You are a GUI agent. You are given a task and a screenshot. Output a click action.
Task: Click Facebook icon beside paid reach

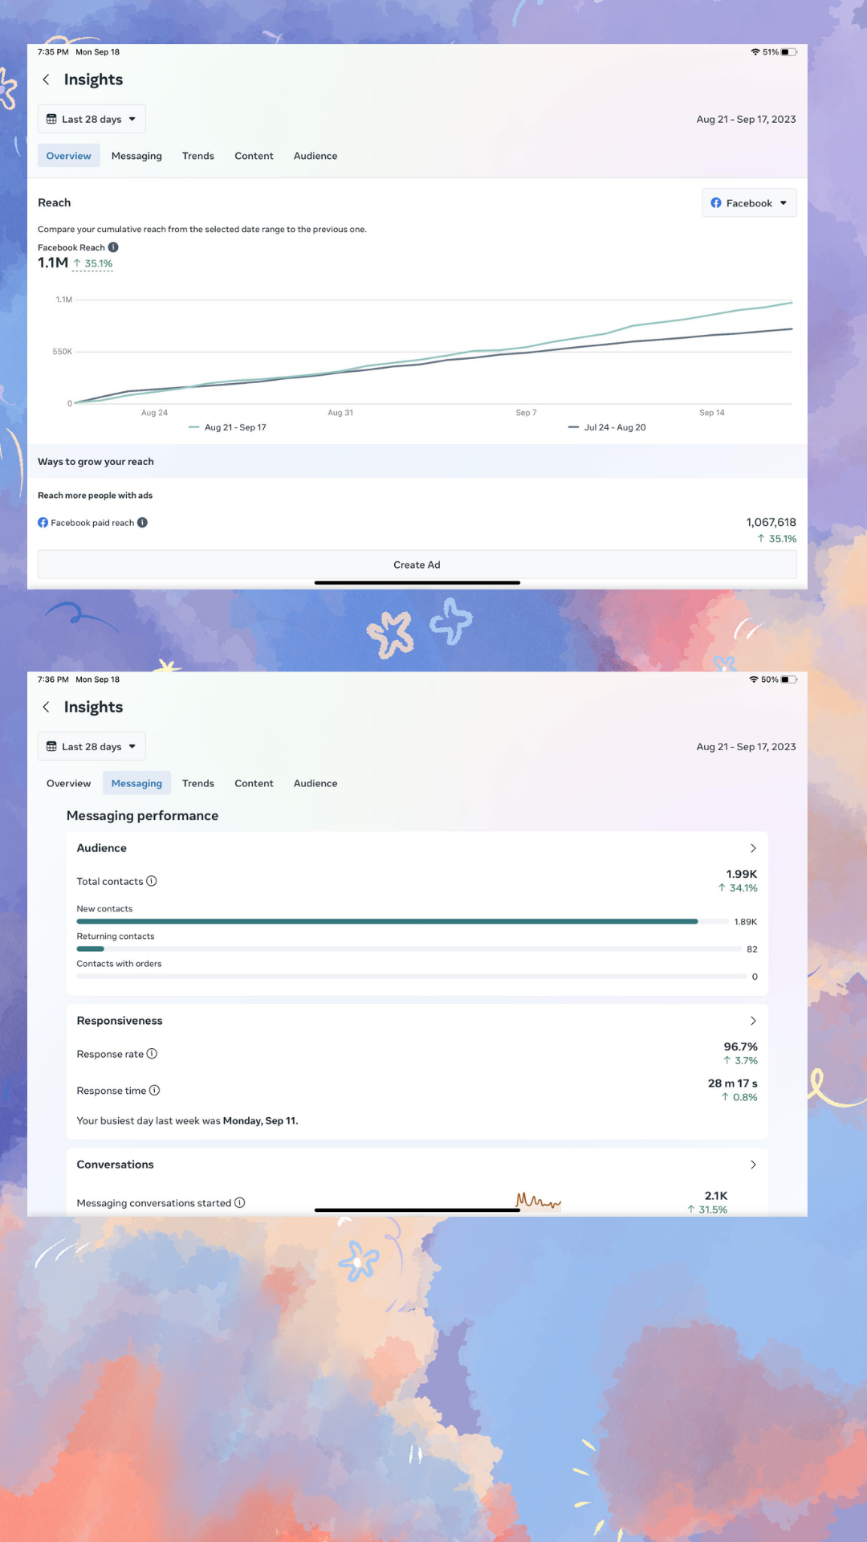(43, 522)
